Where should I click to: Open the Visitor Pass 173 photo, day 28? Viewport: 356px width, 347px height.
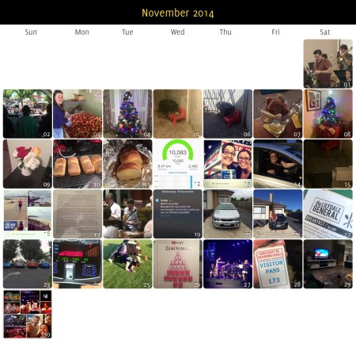(x=278, y=264)
